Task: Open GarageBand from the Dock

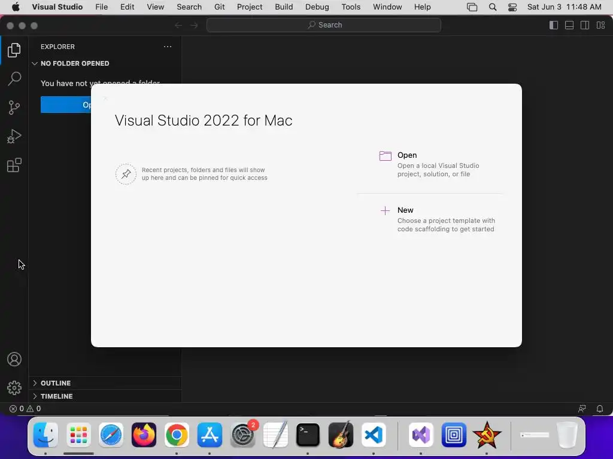Action: 341,435
